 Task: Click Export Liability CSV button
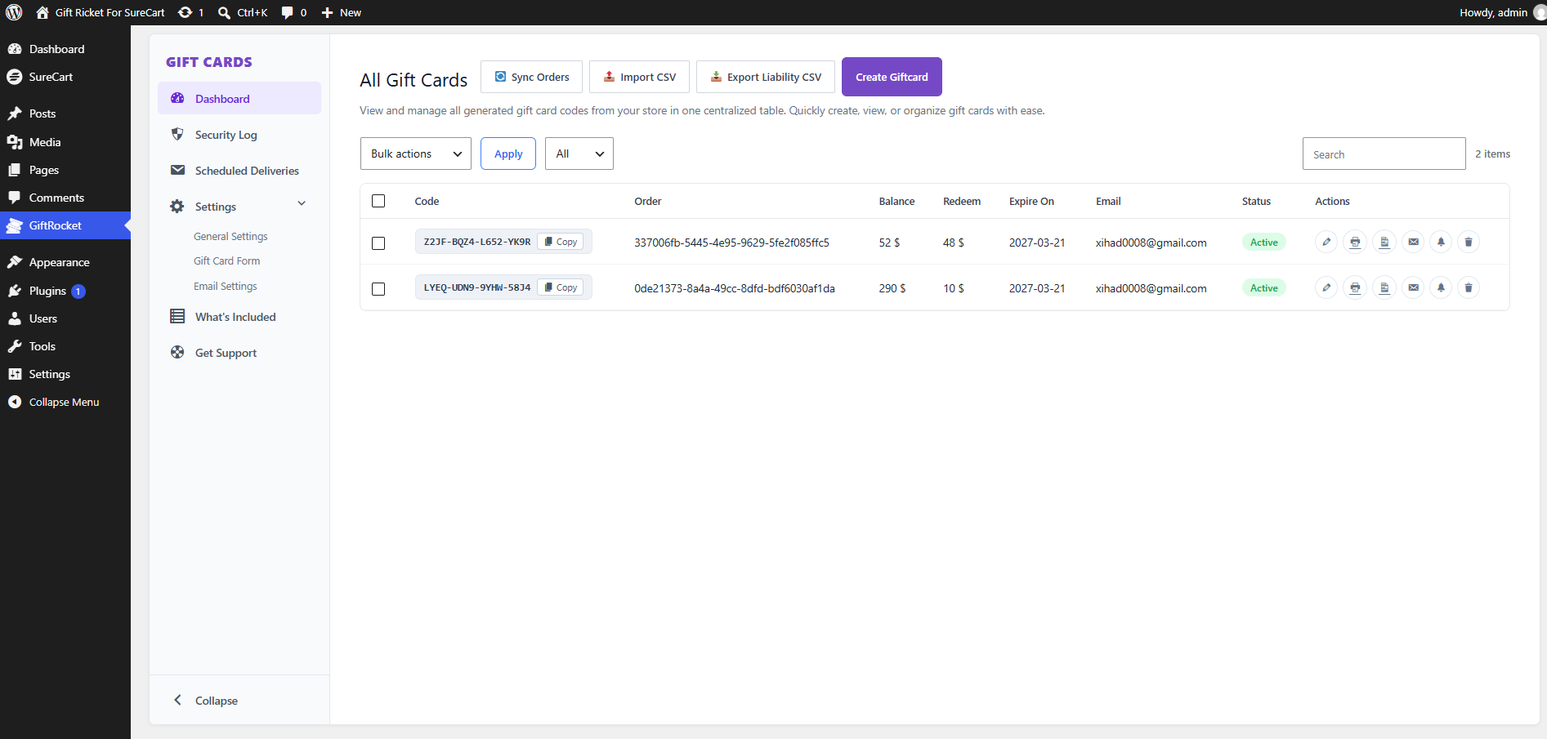click(x=766, y=77)
